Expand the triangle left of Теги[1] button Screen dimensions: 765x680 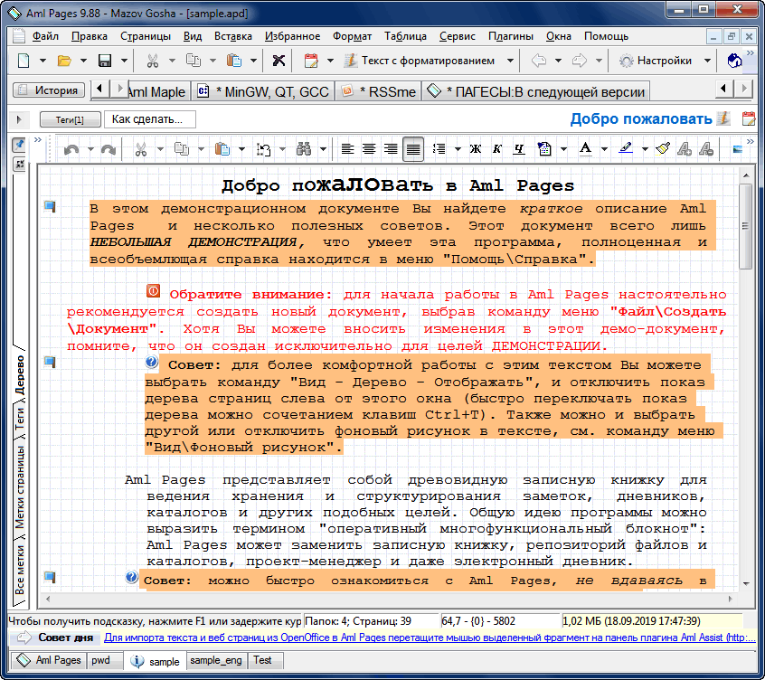pos(19,119)
